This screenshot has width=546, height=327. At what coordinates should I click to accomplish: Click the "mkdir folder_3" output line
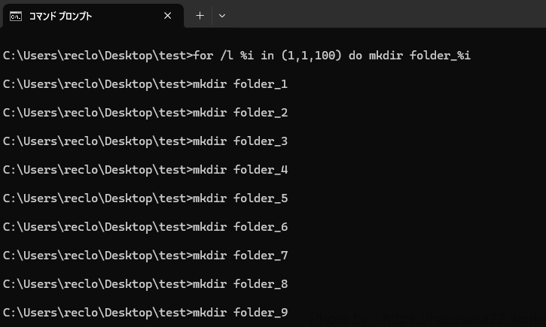click(x=240, y=141)
